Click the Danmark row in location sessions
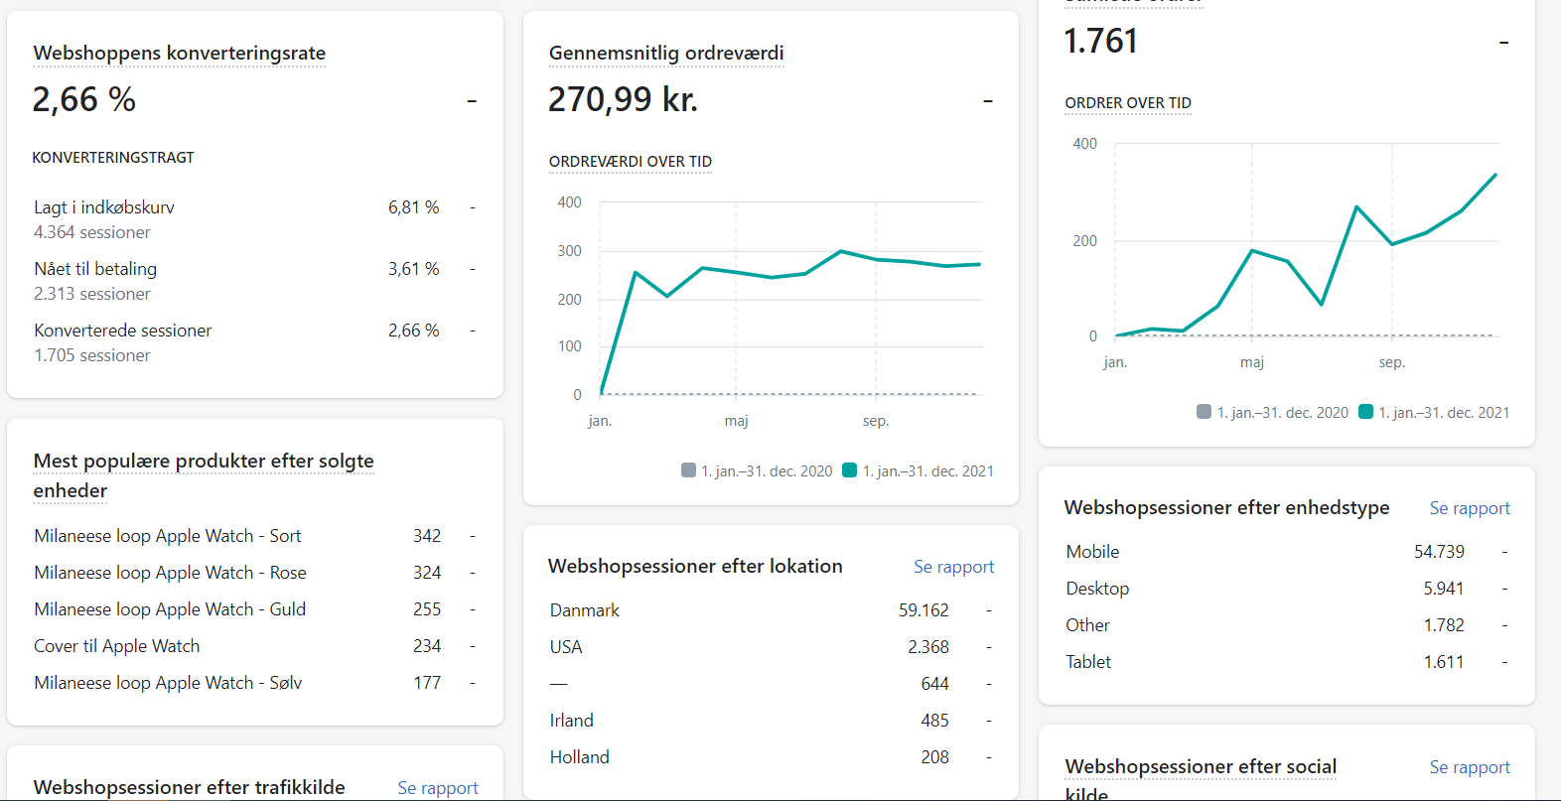 pos(584,610)
